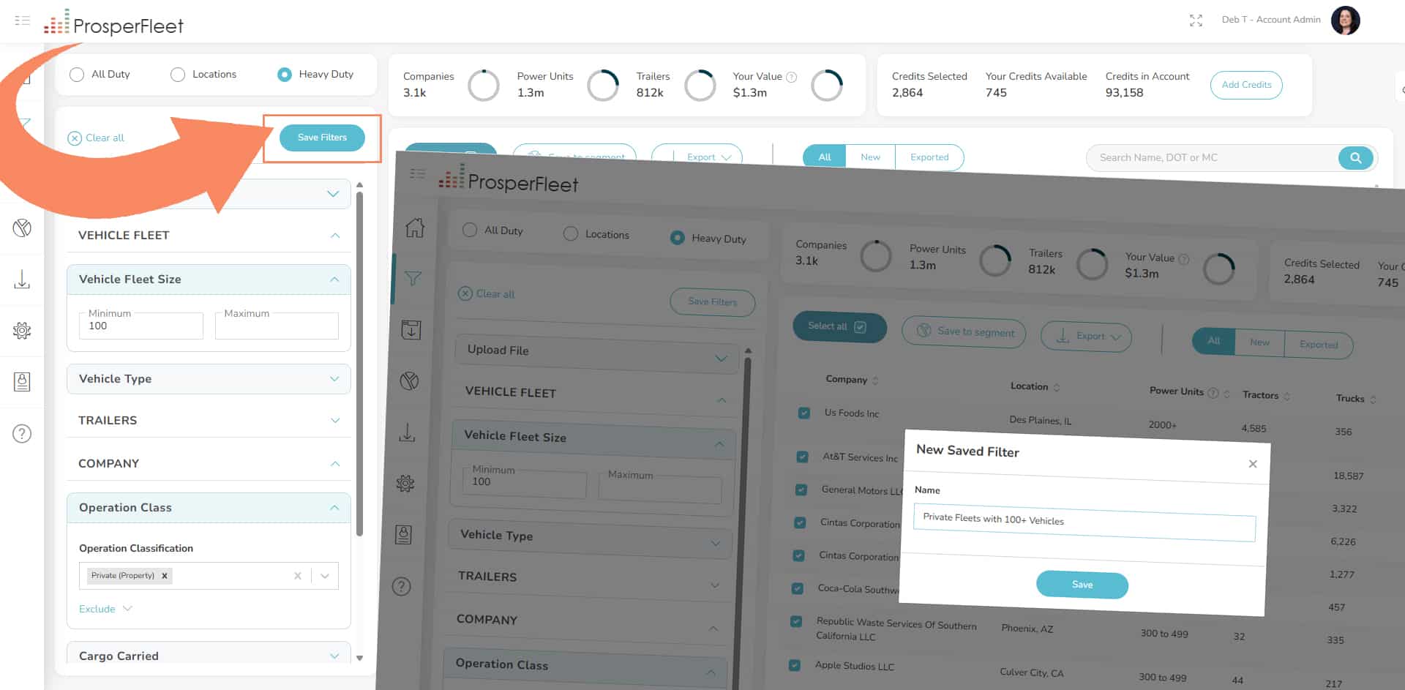Open the help icon in the tilted window sidebar

pyautogui.click(x=401, y=586)
